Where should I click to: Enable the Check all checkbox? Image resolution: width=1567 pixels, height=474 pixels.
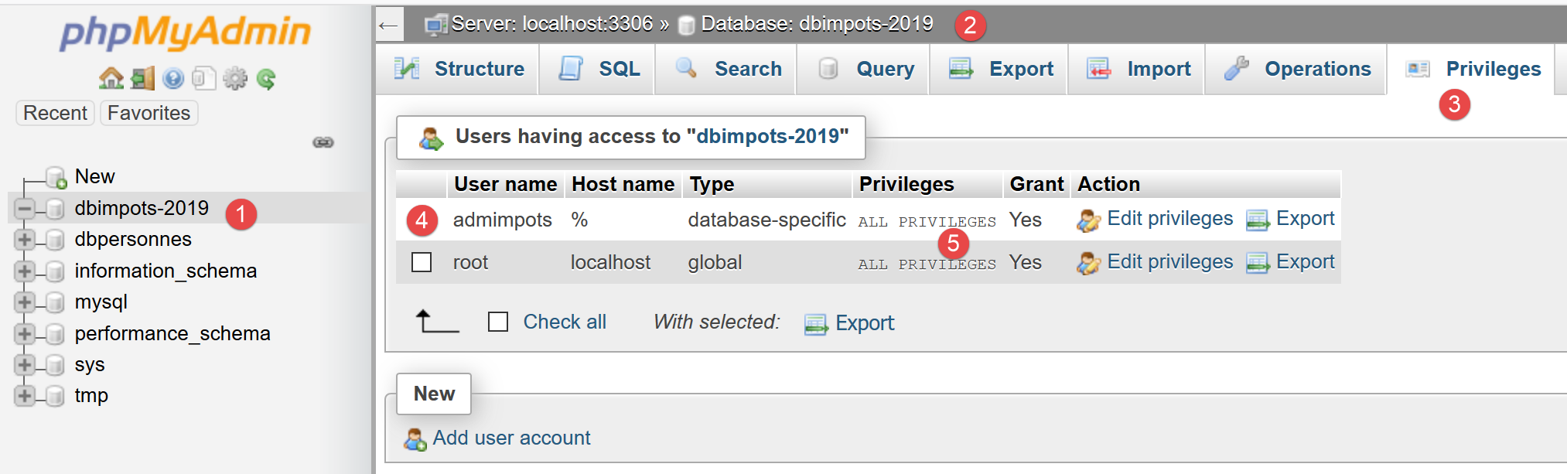(498, 322)
